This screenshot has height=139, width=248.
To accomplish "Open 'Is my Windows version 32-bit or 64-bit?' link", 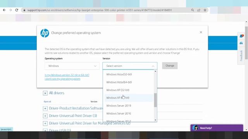I will coord(67,75).
